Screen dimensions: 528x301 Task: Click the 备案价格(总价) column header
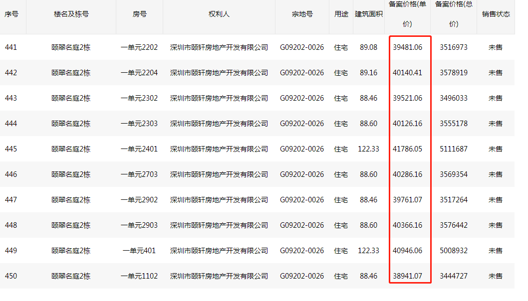pyautogui.click(x=454, y=14)
